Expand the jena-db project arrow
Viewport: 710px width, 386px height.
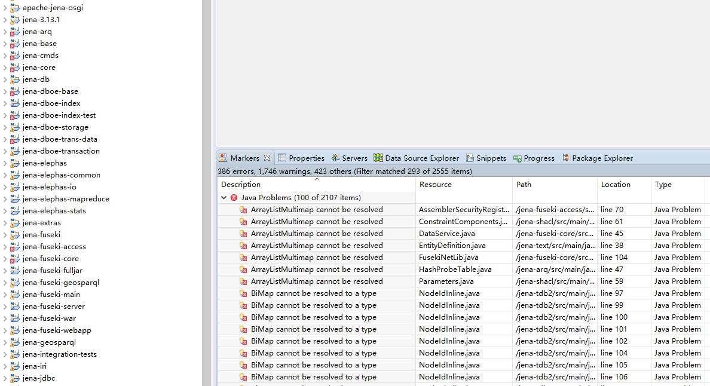5,79
